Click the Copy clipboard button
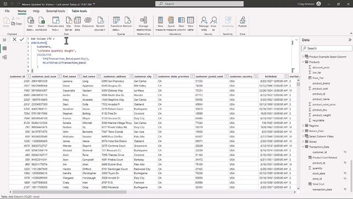The image size is (353, 199). pyautogui.click(x=17, y=23)
